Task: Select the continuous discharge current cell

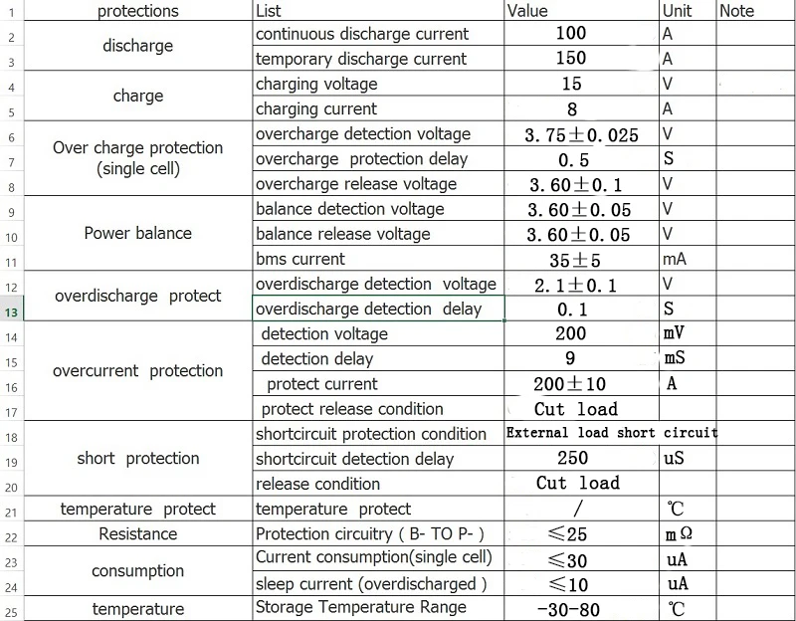Action: [378, 34]
